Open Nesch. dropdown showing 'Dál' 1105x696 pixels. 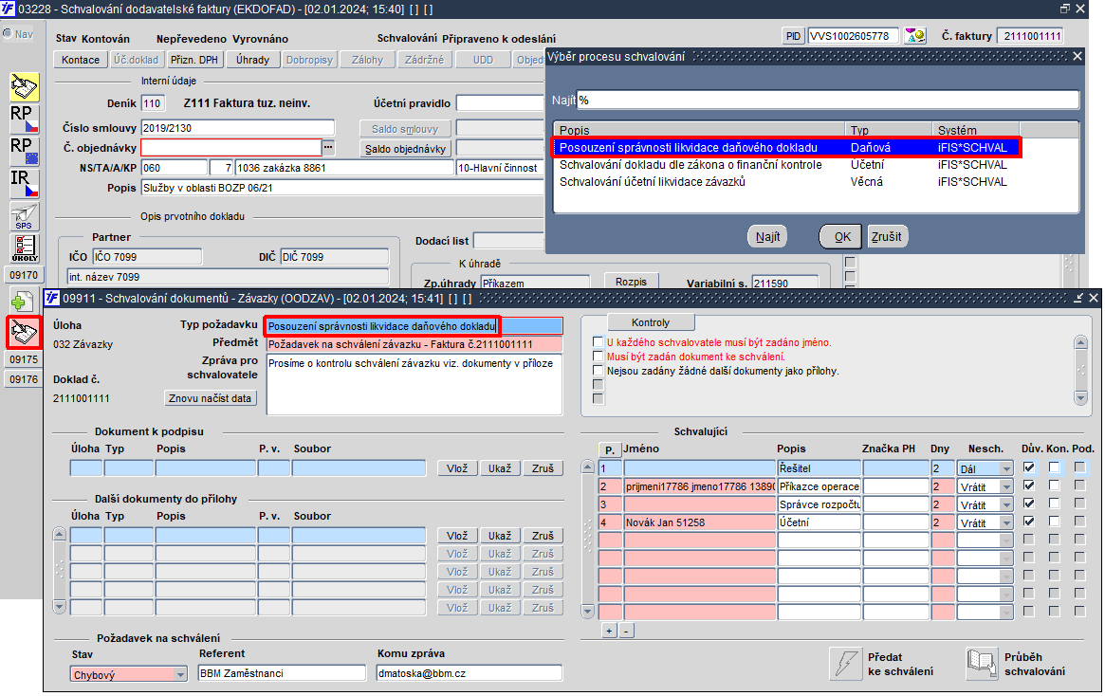tap(1006, 469)
